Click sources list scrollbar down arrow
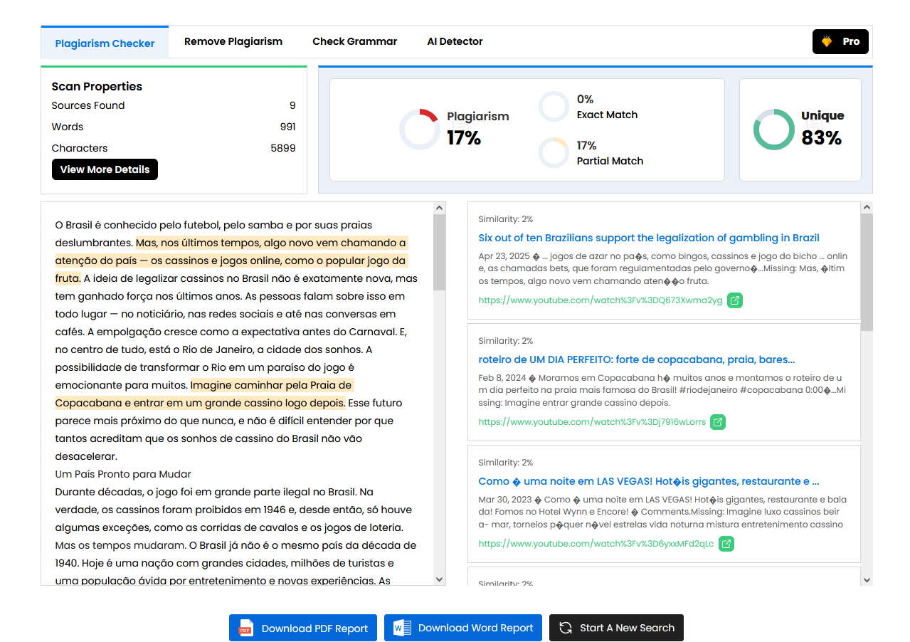The width and height of the screenshot is (910, 642). pyautogui.click(x=866, y=579)
